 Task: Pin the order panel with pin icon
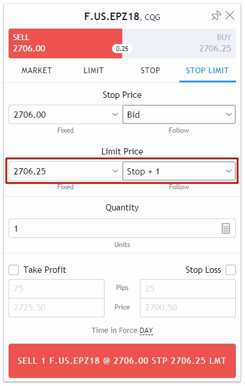[x=216, y=16]
